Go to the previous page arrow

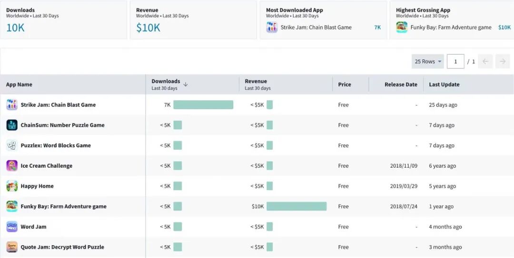(485, 61)
